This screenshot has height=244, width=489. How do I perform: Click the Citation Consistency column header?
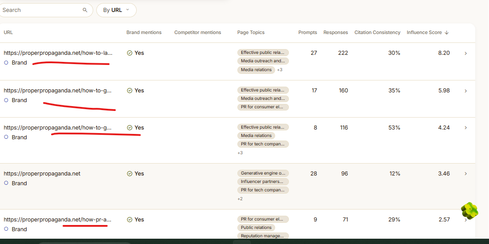click(377, 32)
